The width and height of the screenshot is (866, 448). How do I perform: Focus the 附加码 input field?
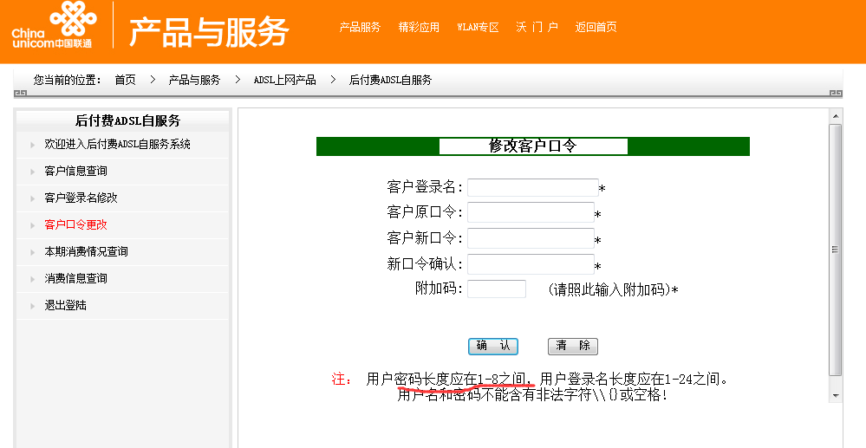497,289
